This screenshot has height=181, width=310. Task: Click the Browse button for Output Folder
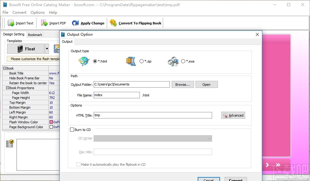pos(183,84)
